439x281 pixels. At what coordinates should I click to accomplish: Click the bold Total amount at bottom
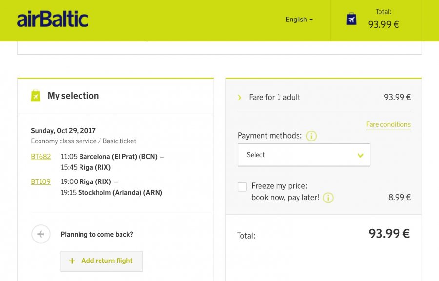coord(389,234)
